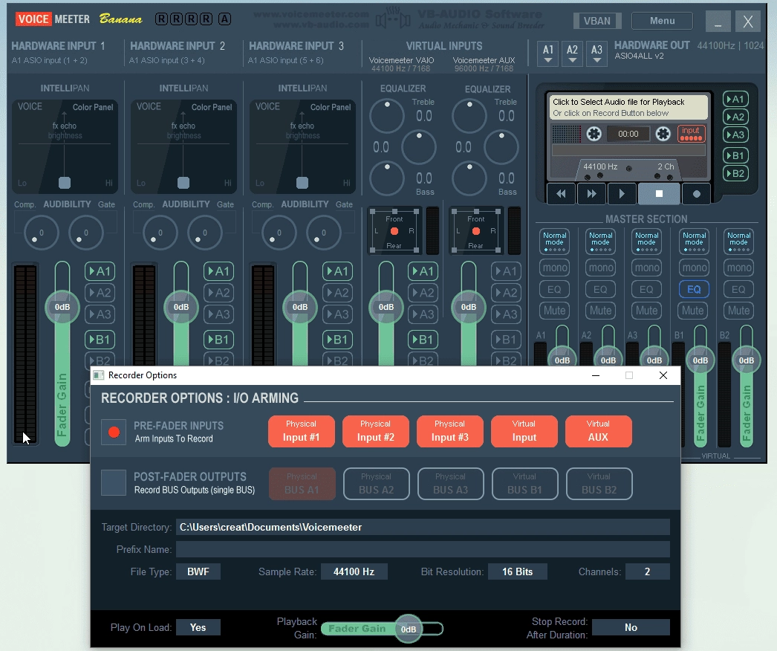Viewport: 777px width, 651px height.
Task: Click Hardware Input 1 Gate knob
Action: [x=86, y=233]
